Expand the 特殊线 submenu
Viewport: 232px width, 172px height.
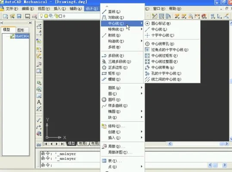pyautogui.click(x=122, y=29)
